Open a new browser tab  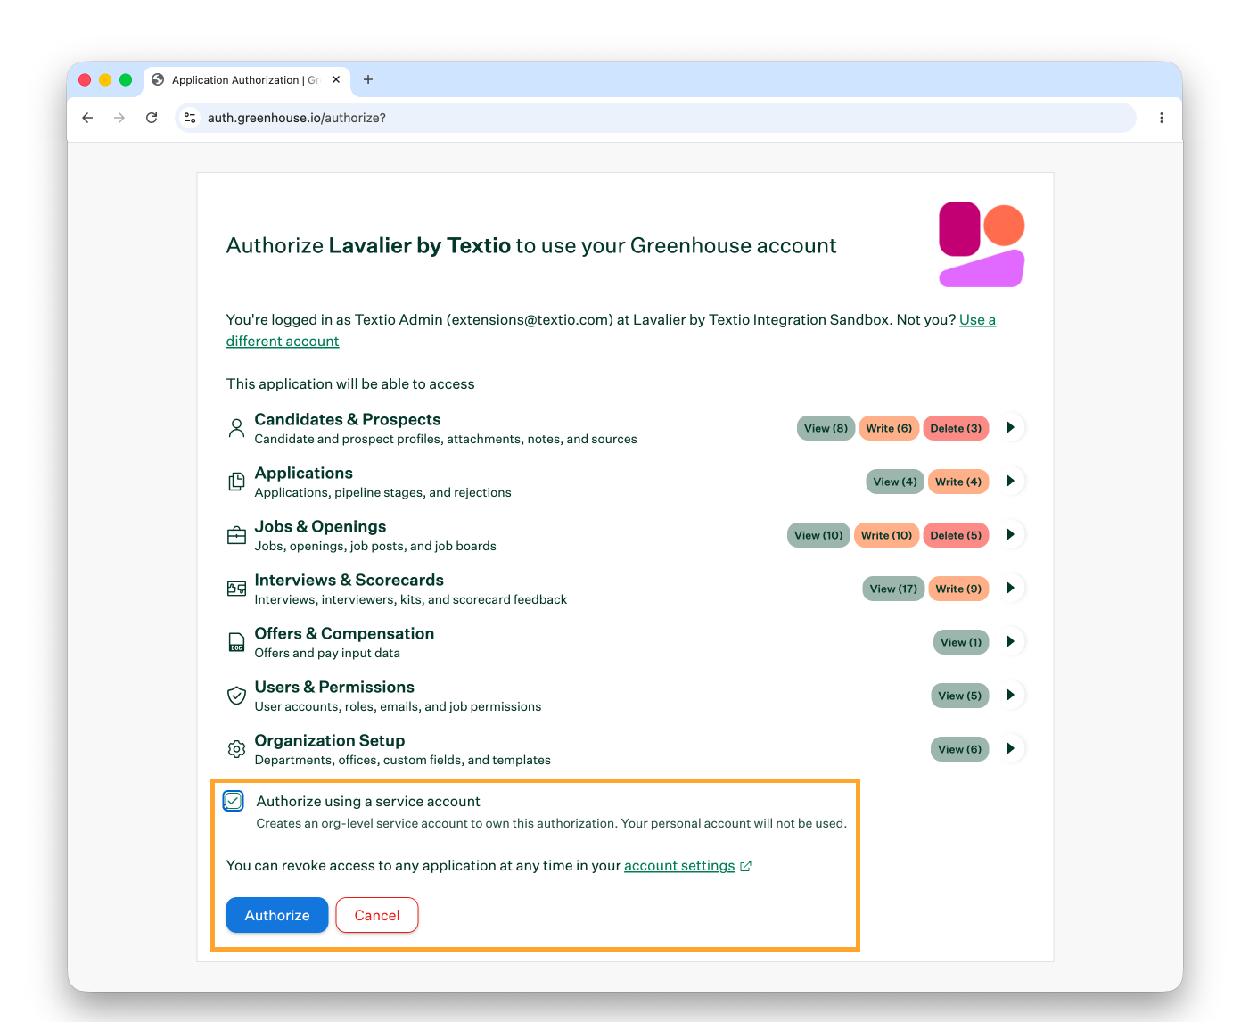click(368, 79)
